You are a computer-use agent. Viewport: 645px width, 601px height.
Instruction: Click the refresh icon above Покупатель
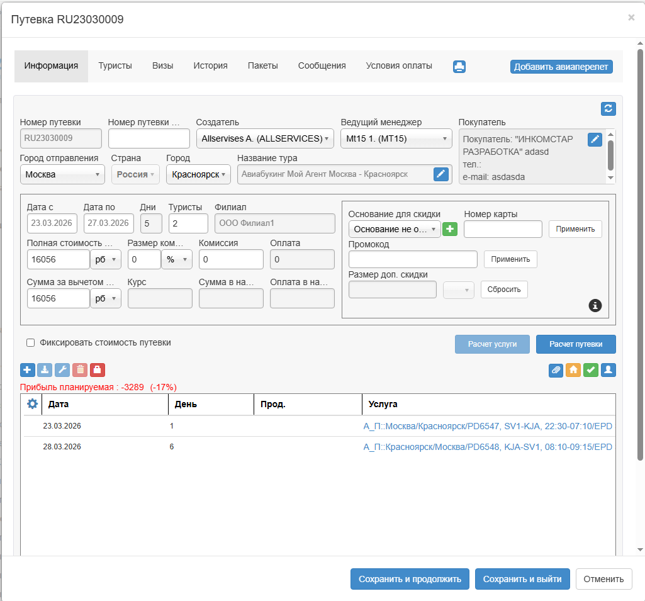coord(608,109)
